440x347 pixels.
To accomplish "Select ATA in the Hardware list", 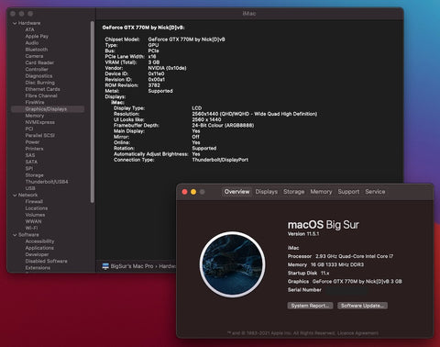I will 29,29.
